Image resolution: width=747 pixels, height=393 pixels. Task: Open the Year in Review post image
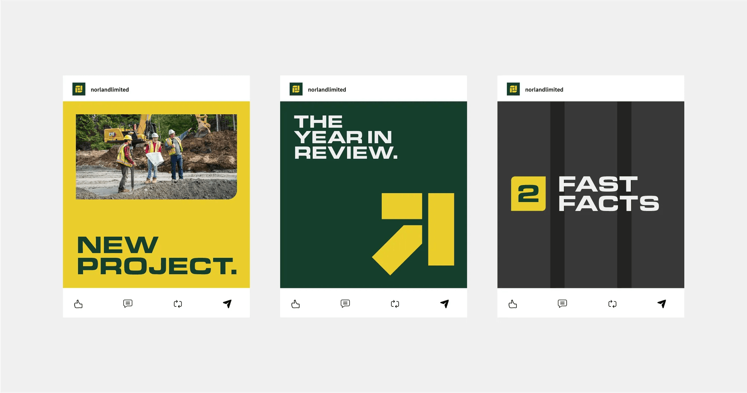pyautogui.click(x=373, y=194)
